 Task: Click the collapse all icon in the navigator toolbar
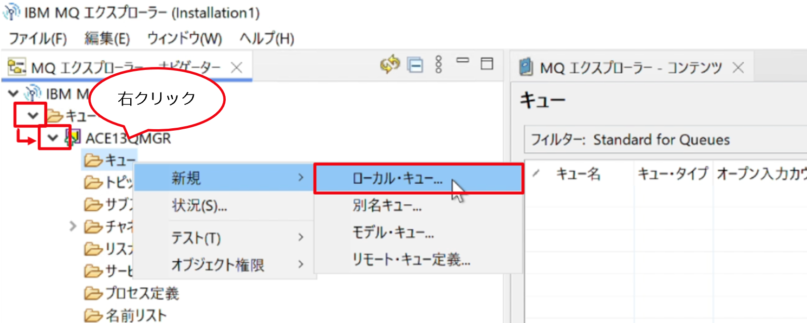pyautogui.click(x=415, y=65)
